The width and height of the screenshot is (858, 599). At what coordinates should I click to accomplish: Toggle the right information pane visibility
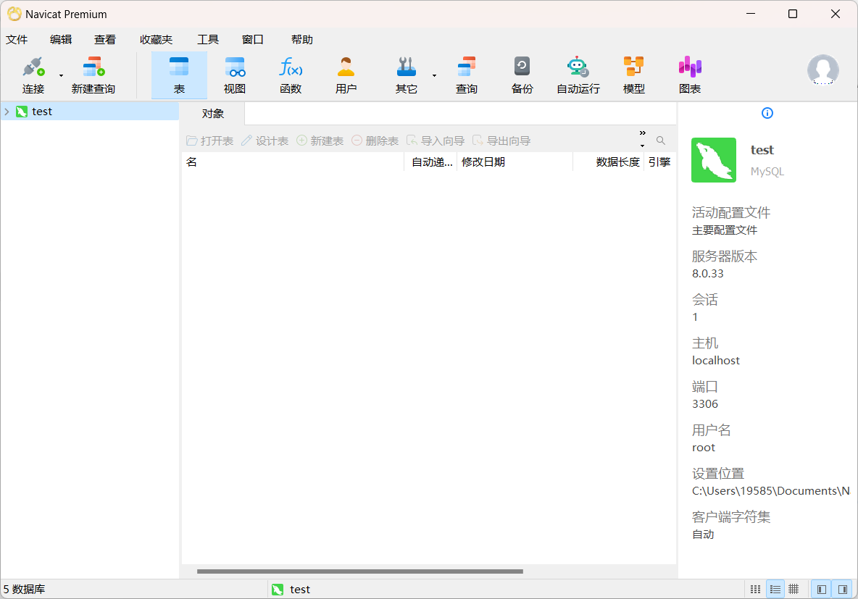point(842,590)
